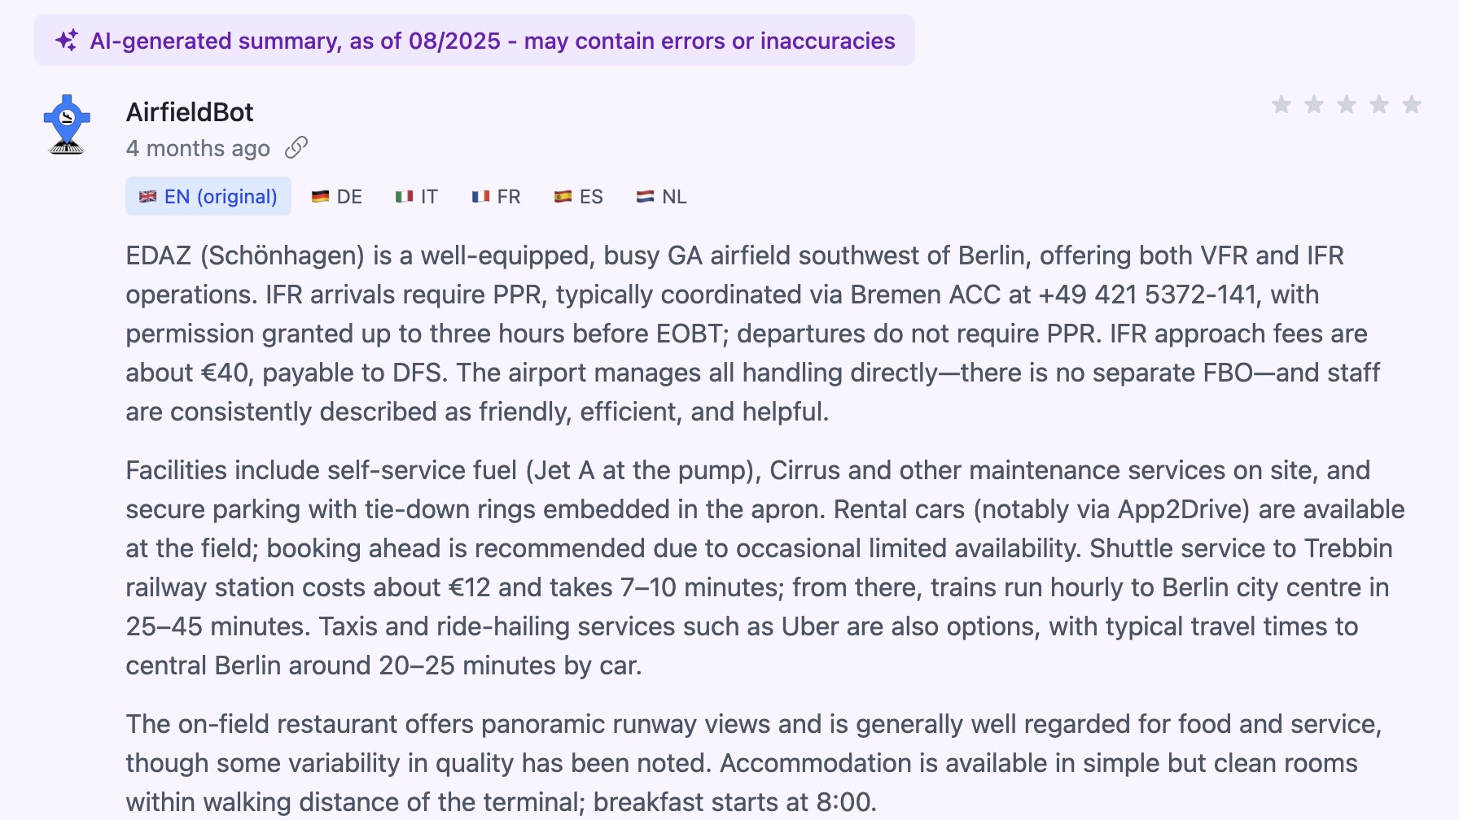Image resolution: width=1459 pixels, height=820 pixels.
Task: Give a five-star rating
Action: [x=1410, y=104]
